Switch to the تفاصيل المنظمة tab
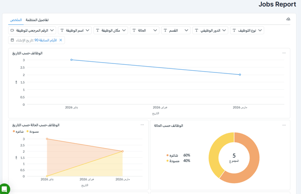Image resolution: width=301 pixels, height=194 pixels. [x=37, y=20]
